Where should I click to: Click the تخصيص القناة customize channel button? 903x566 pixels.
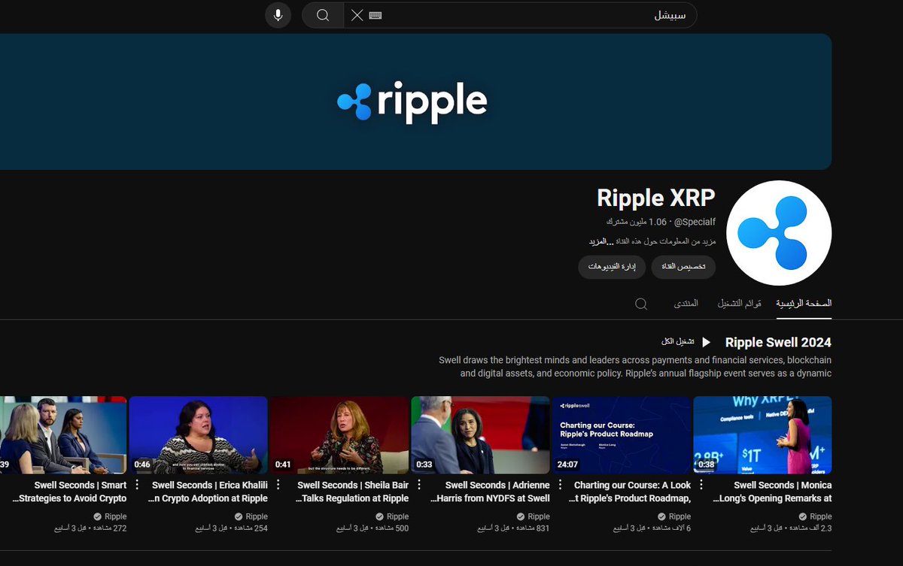click(683, 267)
